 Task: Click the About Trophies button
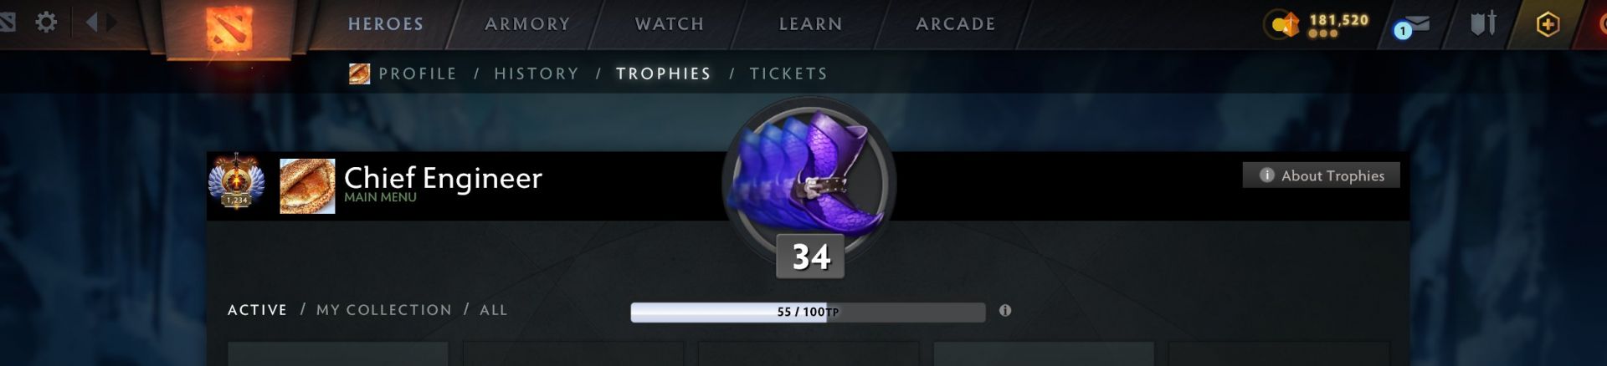[1321, 175]
